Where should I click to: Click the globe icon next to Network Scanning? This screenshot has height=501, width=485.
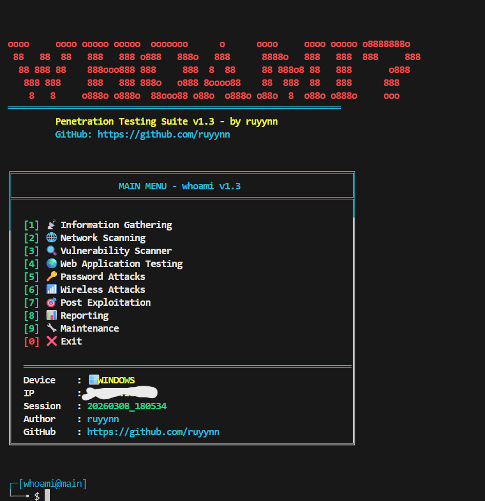tap(52, 238)
